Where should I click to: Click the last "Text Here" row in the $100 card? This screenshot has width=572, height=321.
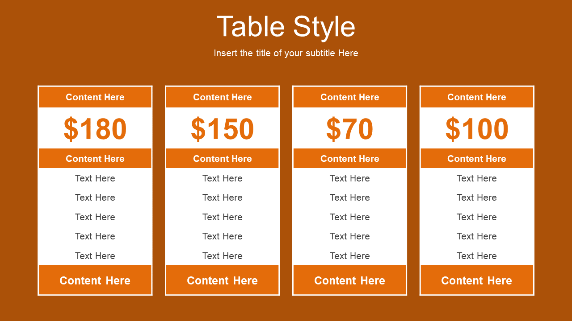pos(477,256)
